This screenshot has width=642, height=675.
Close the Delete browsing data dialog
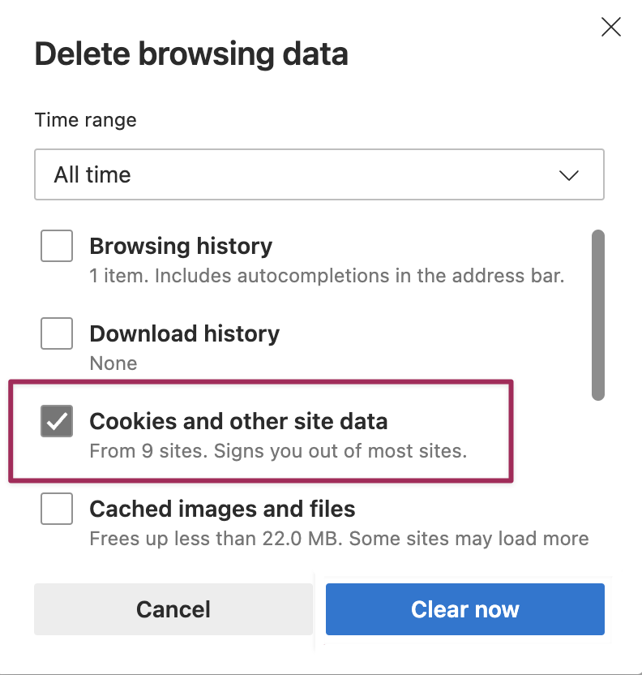pos(610,28)
